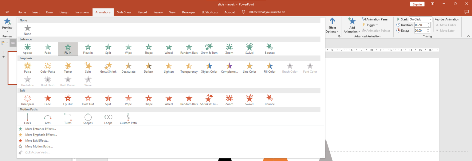
Task: Apply the Fly Out exit effect
Action: (68, 100)
